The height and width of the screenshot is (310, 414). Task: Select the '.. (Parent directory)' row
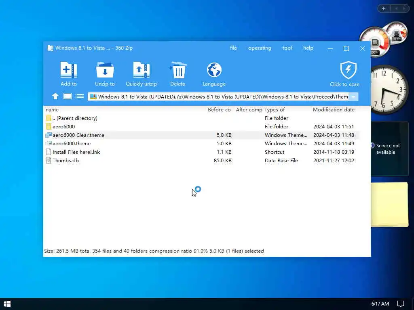(x=202, y=118)
